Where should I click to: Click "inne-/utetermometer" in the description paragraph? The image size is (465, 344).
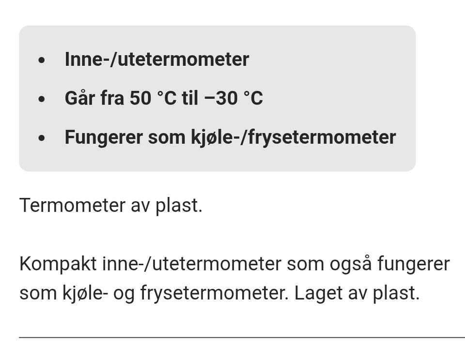192,264
